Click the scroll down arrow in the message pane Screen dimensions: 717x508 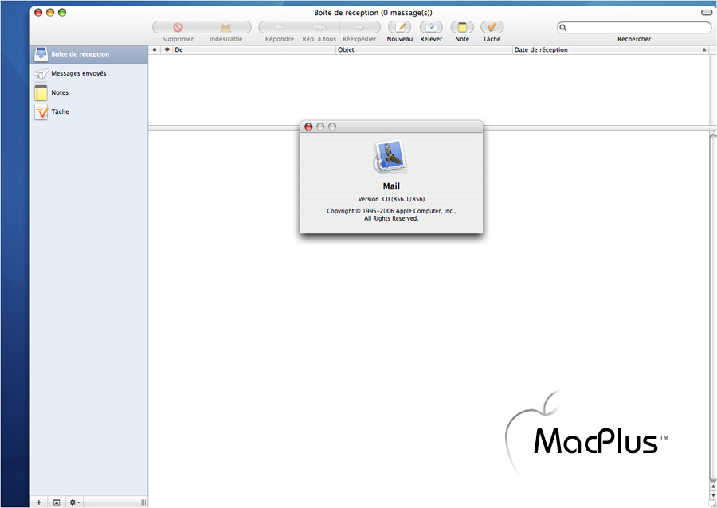click(x=713, y=496)
